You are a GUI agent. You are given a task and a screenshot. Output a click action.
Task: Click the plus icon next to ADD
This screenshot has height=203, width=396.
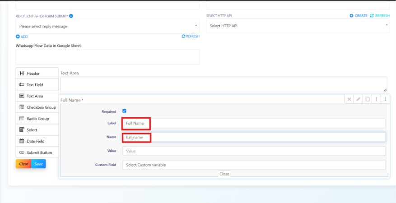pyautogui.click(x=18, y=37)
